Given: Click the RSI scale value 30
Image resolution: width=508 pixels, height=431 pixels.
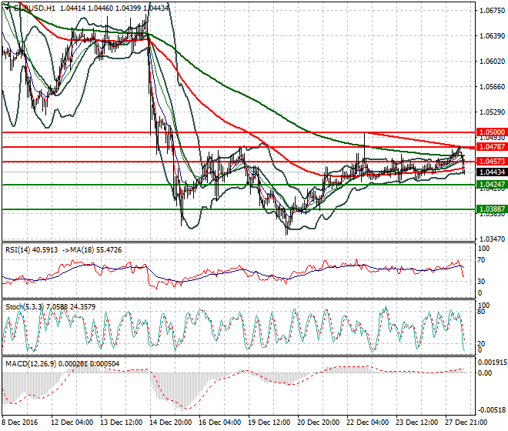Looking at the screenshot, I should (482, 281).
